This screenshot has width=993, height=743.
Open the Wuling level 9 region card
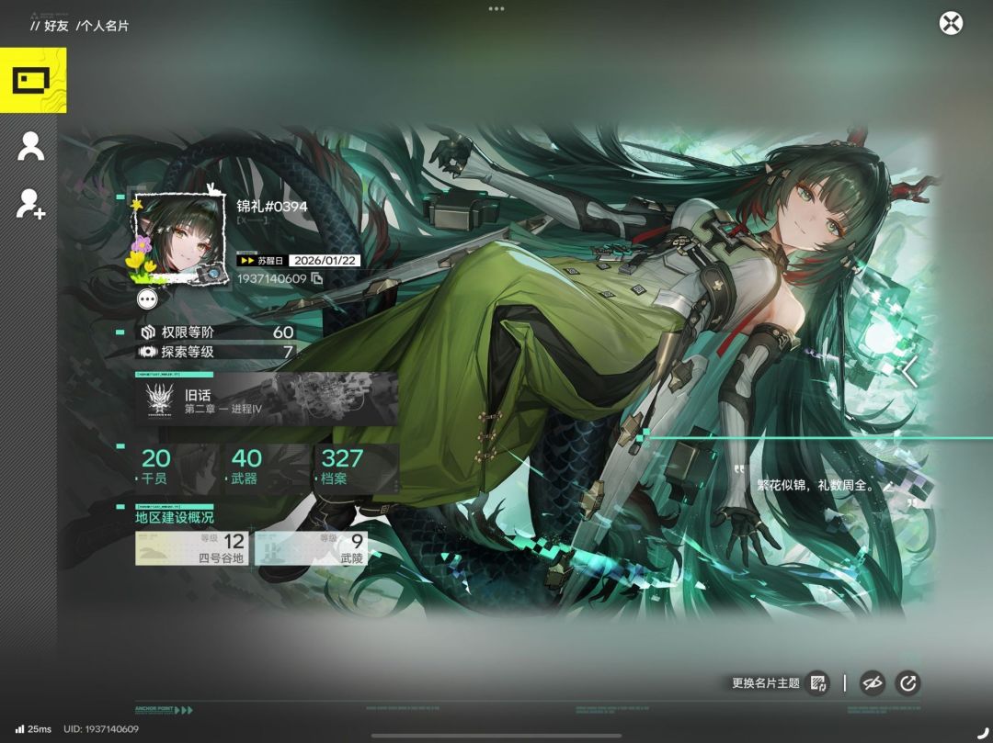(311, 547)
